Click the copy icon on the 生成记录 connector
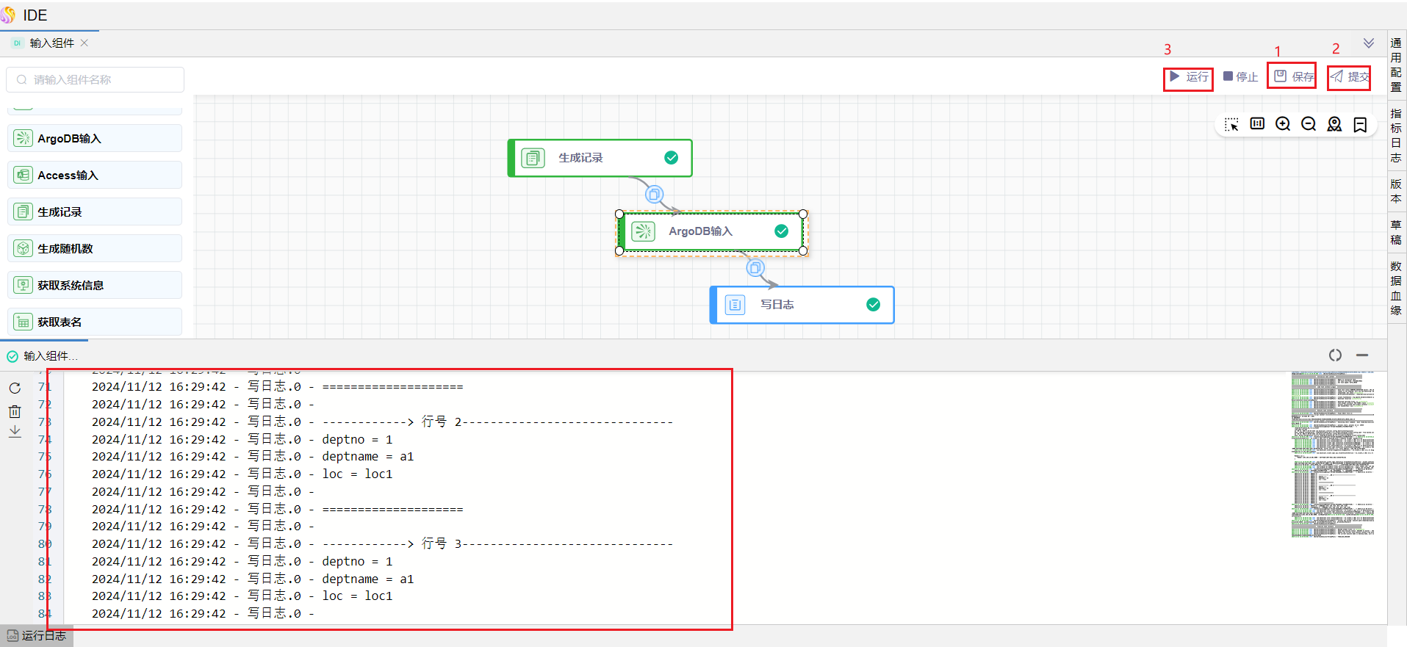1407x647 pixels. click(654, 195)
